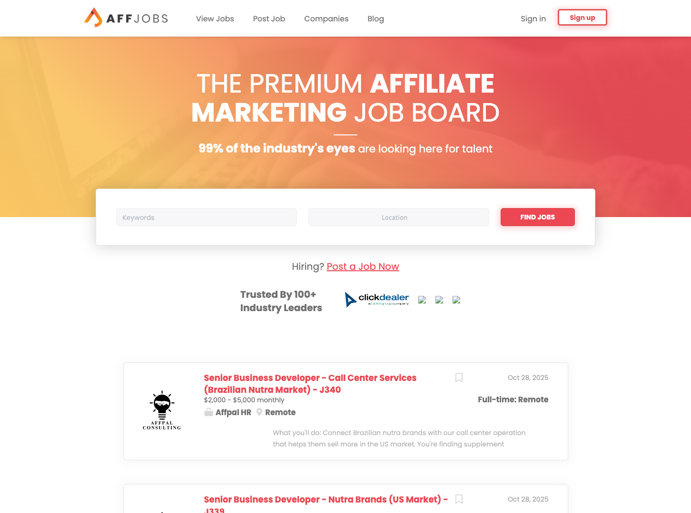Open the View Jobs menu item
The image size is (691, 513).
click(x=215, y=19)
